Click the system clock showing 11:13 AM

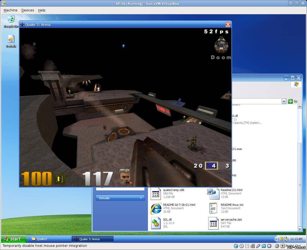point(296,239)
